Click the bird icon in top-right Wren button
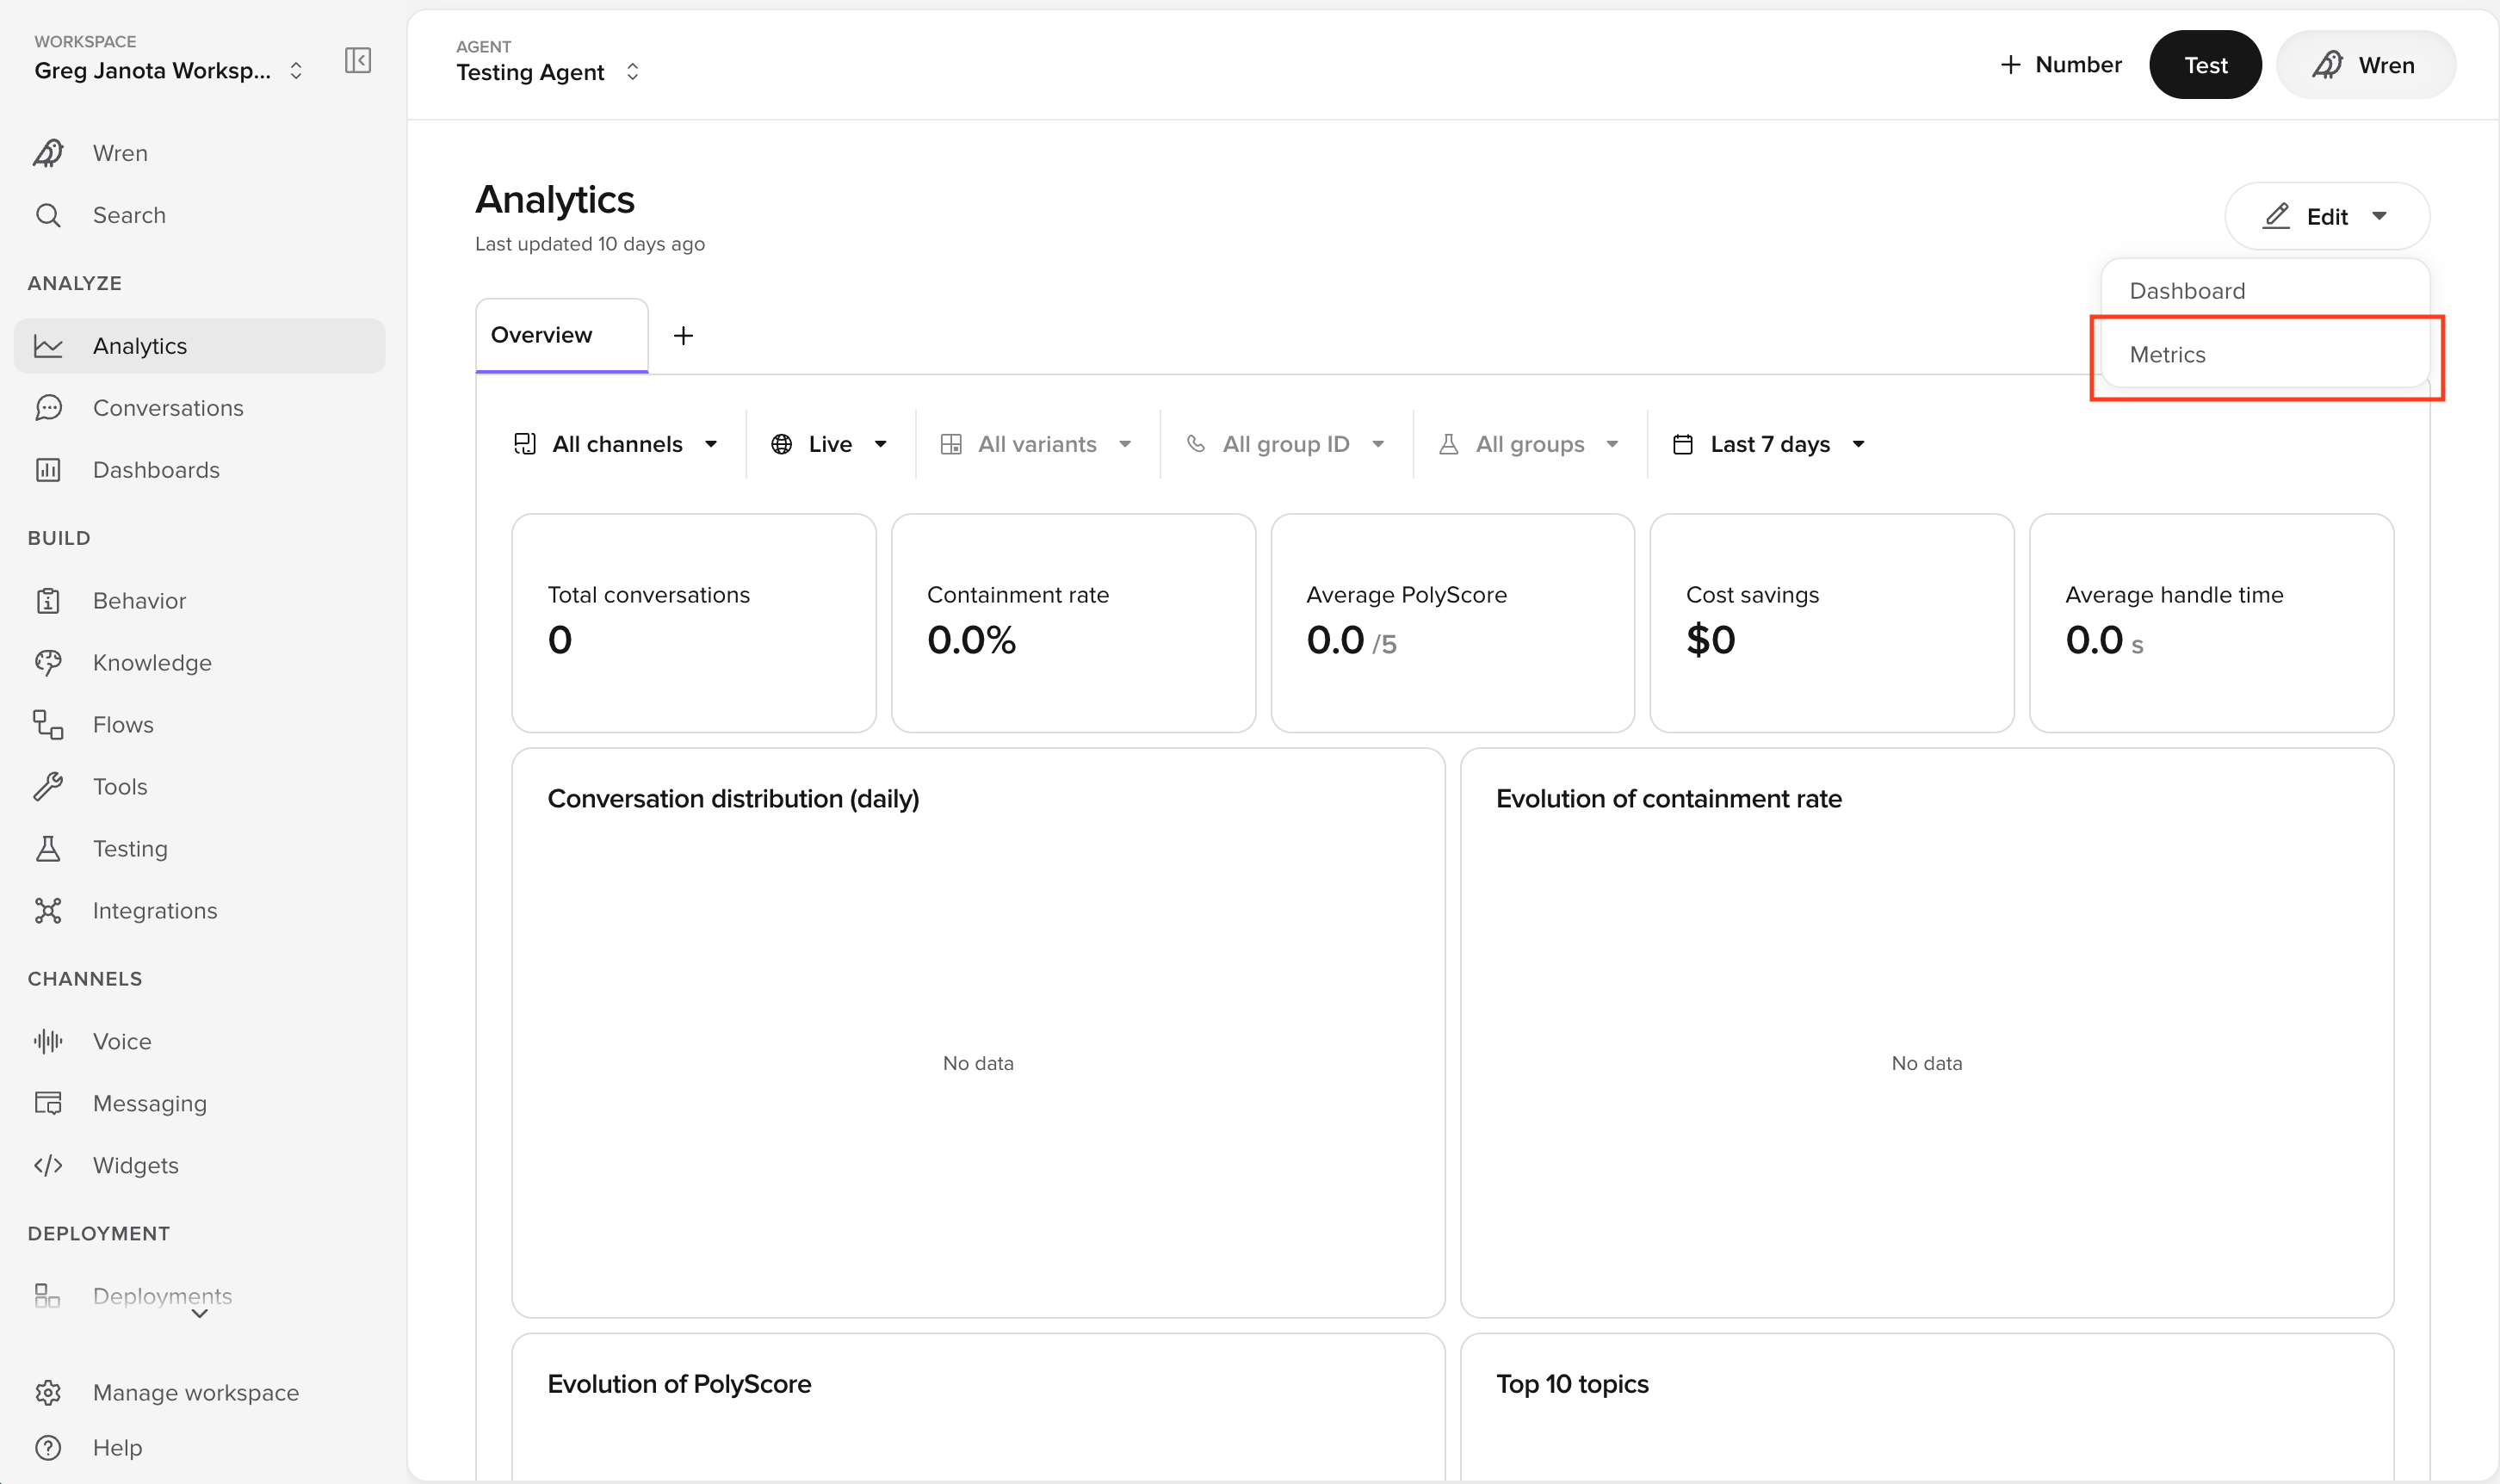This screenshot has width=2500, height=1484. point(2327,65)
